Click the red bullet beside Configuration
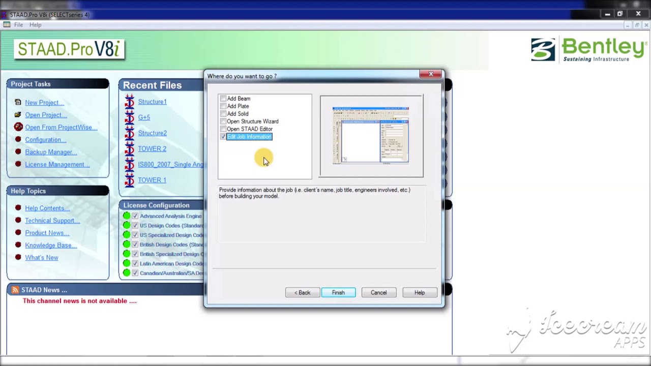Viewport: 651px width, 366px height. coord(18,139)
